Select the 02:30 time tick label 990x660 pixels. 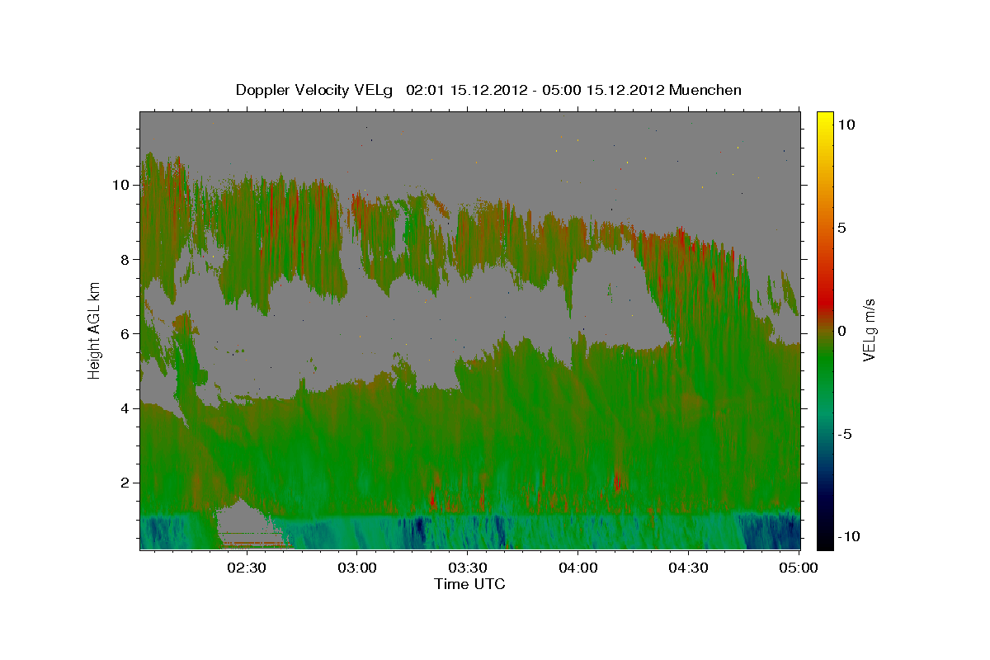pos(246,568)
